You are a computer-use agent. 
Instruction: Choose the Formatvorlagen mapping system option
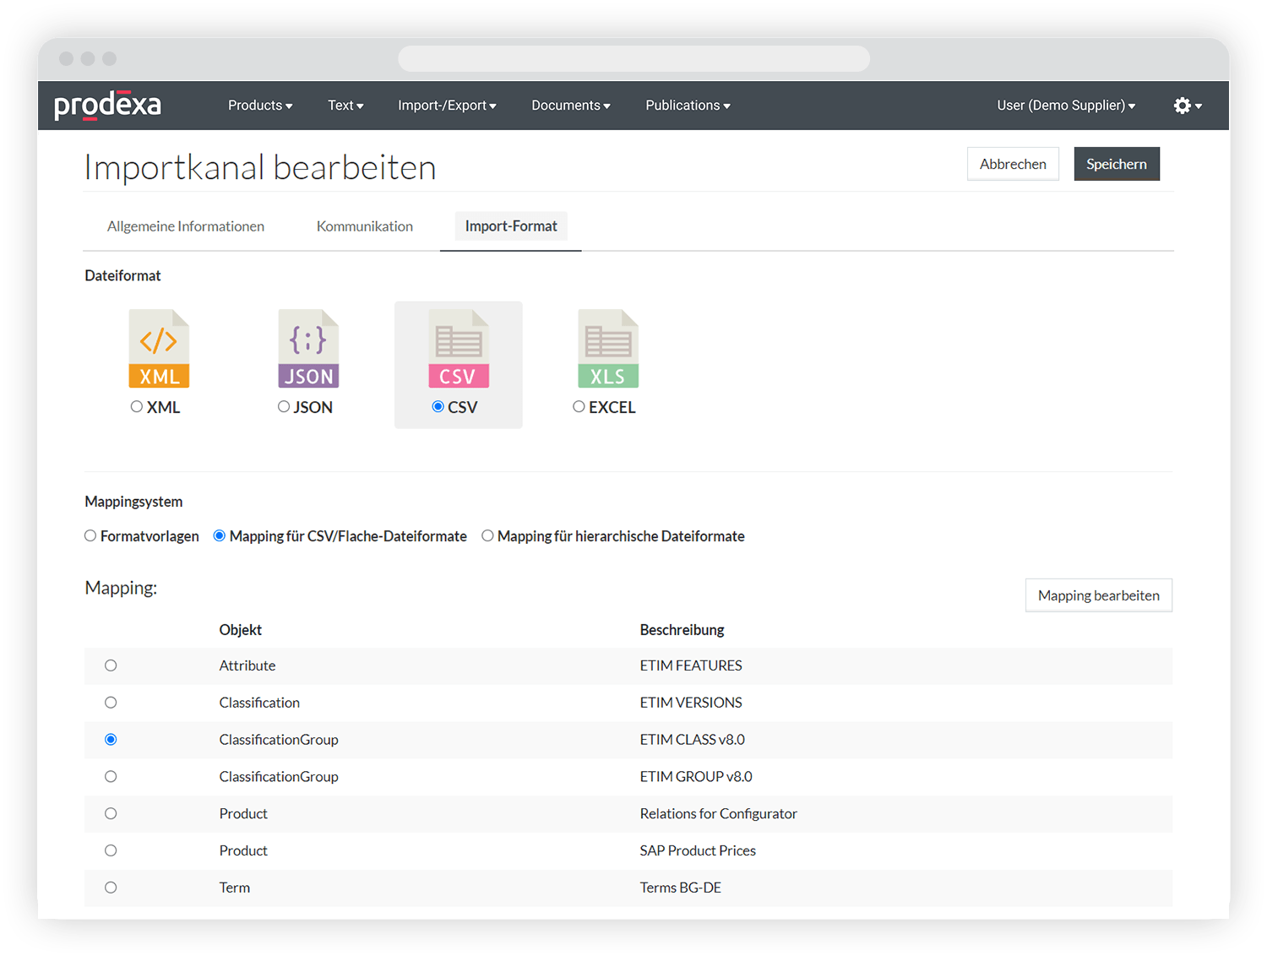90,536
